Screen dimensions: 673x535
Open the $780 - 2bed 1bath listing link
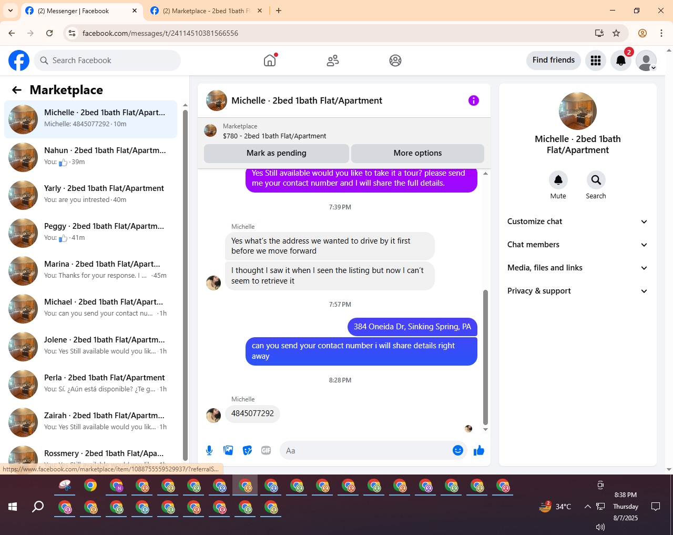click(x=274, y=136)
